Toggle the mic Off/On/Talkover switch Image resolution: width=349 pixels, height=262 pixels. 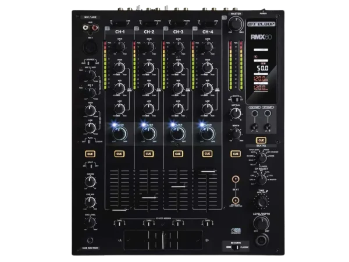90,141
